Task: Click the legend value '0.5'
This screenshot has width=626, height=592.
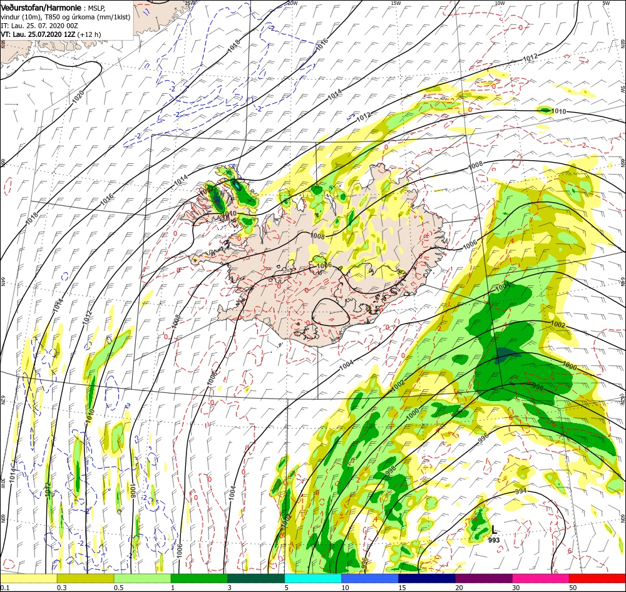Action: click(x=118, y=588)
